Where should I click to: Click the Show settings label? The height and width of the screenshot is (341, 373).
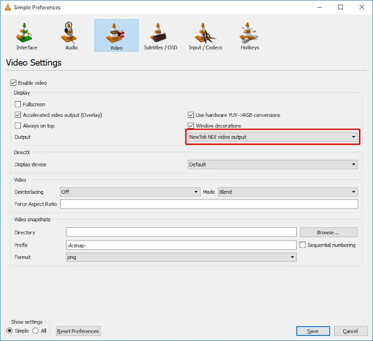click(x=27, y=322)
